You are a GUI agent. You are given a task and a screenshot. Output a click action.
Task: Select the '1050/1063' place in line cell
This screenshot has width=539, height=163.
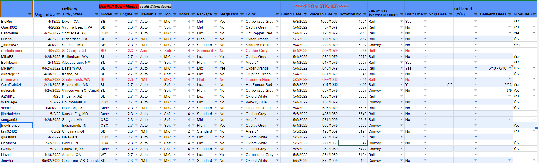pyautogui.click(x=324, y=21)
